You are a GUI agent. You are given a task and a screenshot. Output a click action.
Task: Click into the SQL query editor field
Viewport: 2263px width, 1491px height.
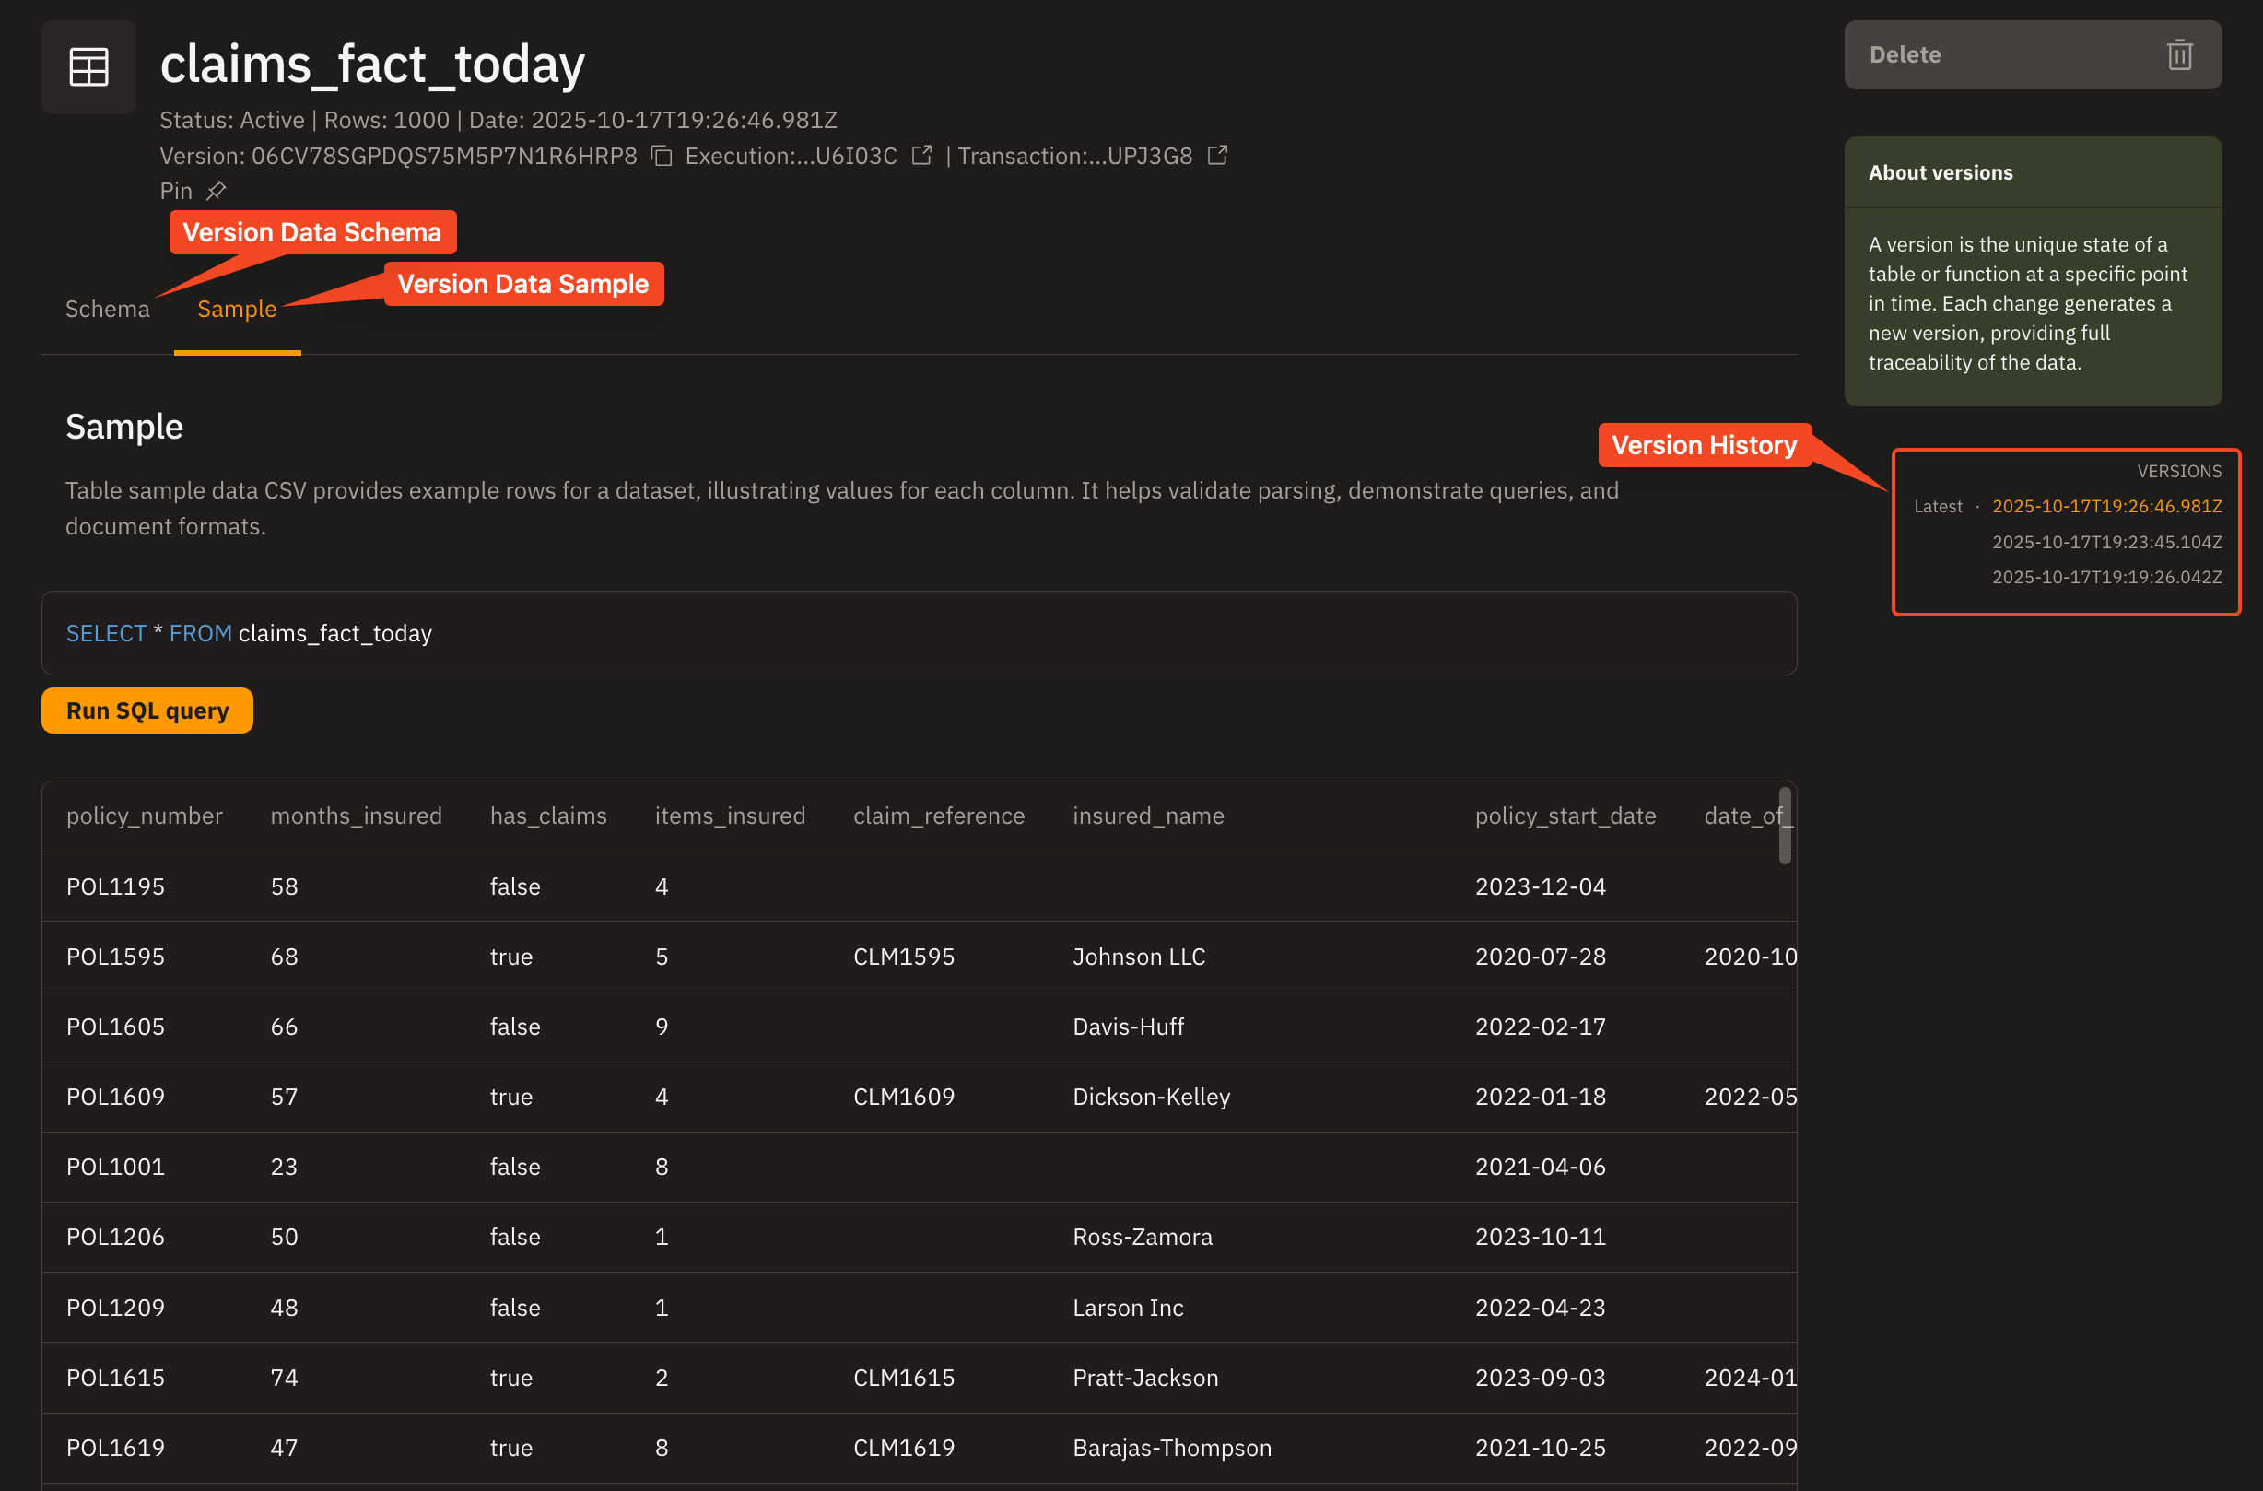918,633
